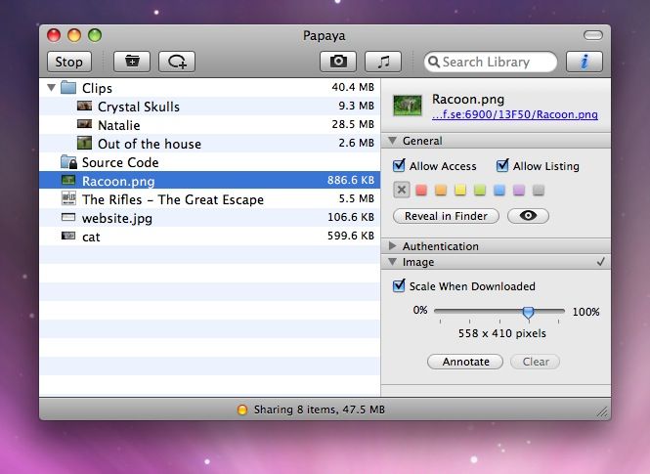Click the eye Quick Look button
Viewport: 650px width, 474px height.
(x=528, y=216)
